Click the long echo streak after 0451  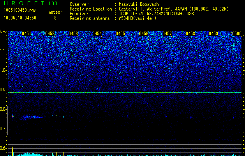point(31,117)
